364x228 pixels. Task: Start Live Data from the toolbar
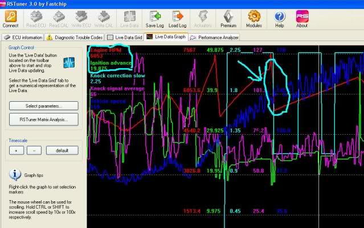tap(129, 16)
